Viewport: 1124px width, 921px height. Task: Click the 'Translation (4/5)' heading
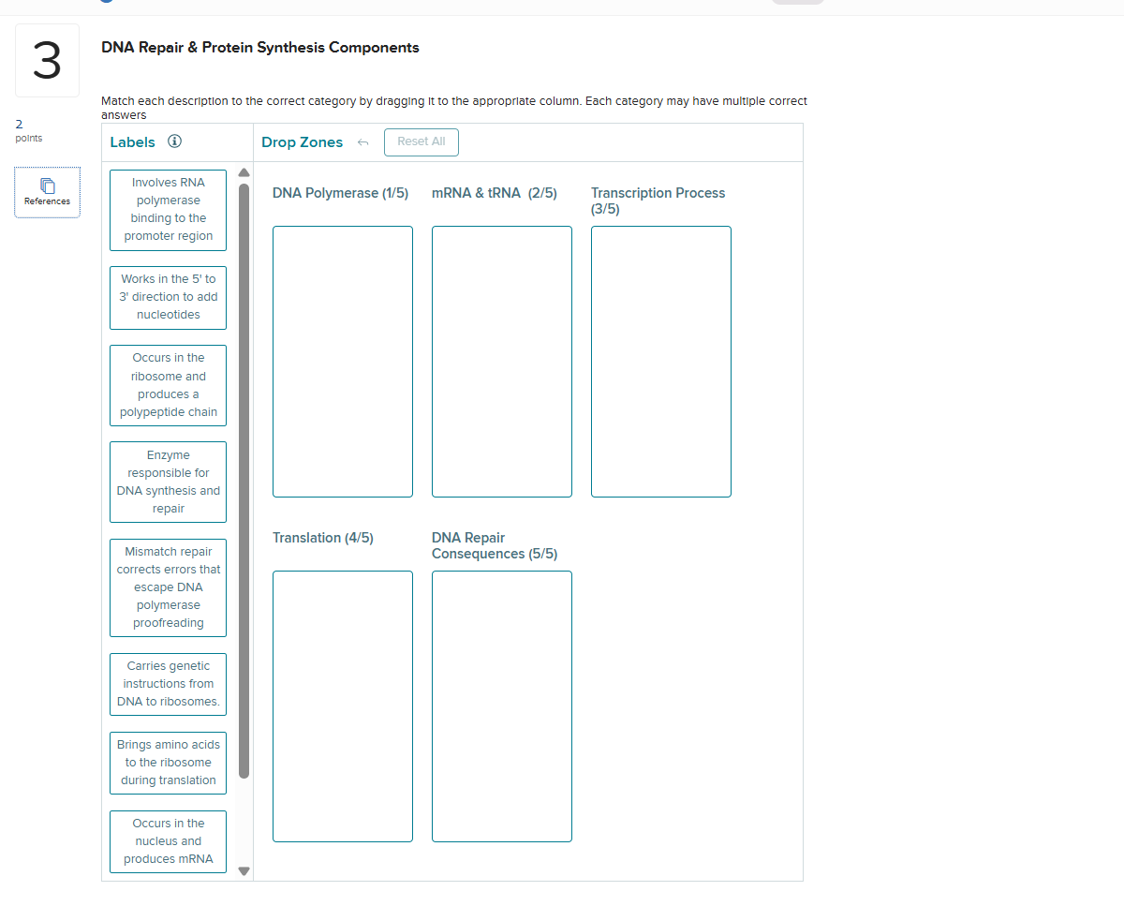(323, 538)
